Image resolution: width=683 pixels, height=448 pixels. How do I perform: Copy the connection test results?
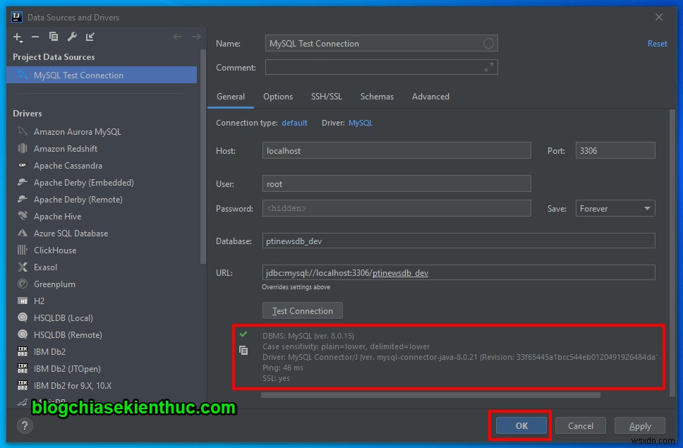click(x=243, y=350)
